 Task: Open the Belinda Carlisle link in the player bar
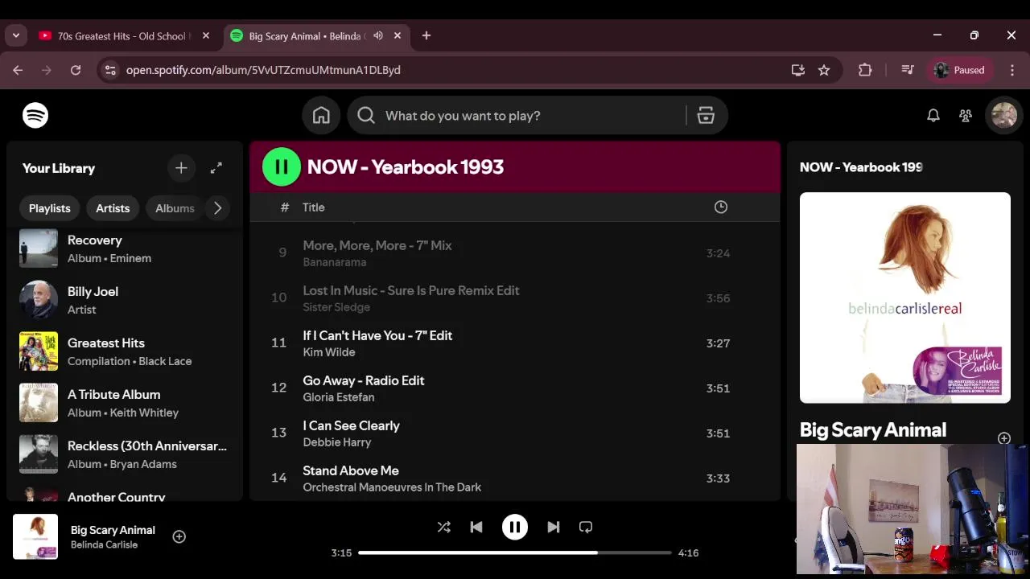point(104,545)
